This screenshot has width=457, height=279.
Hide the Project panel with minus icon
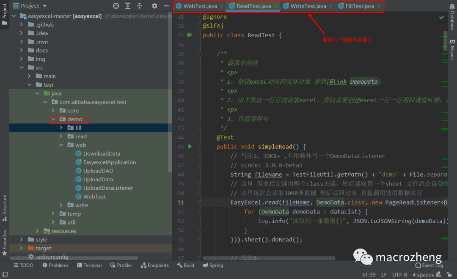point(166,6)
